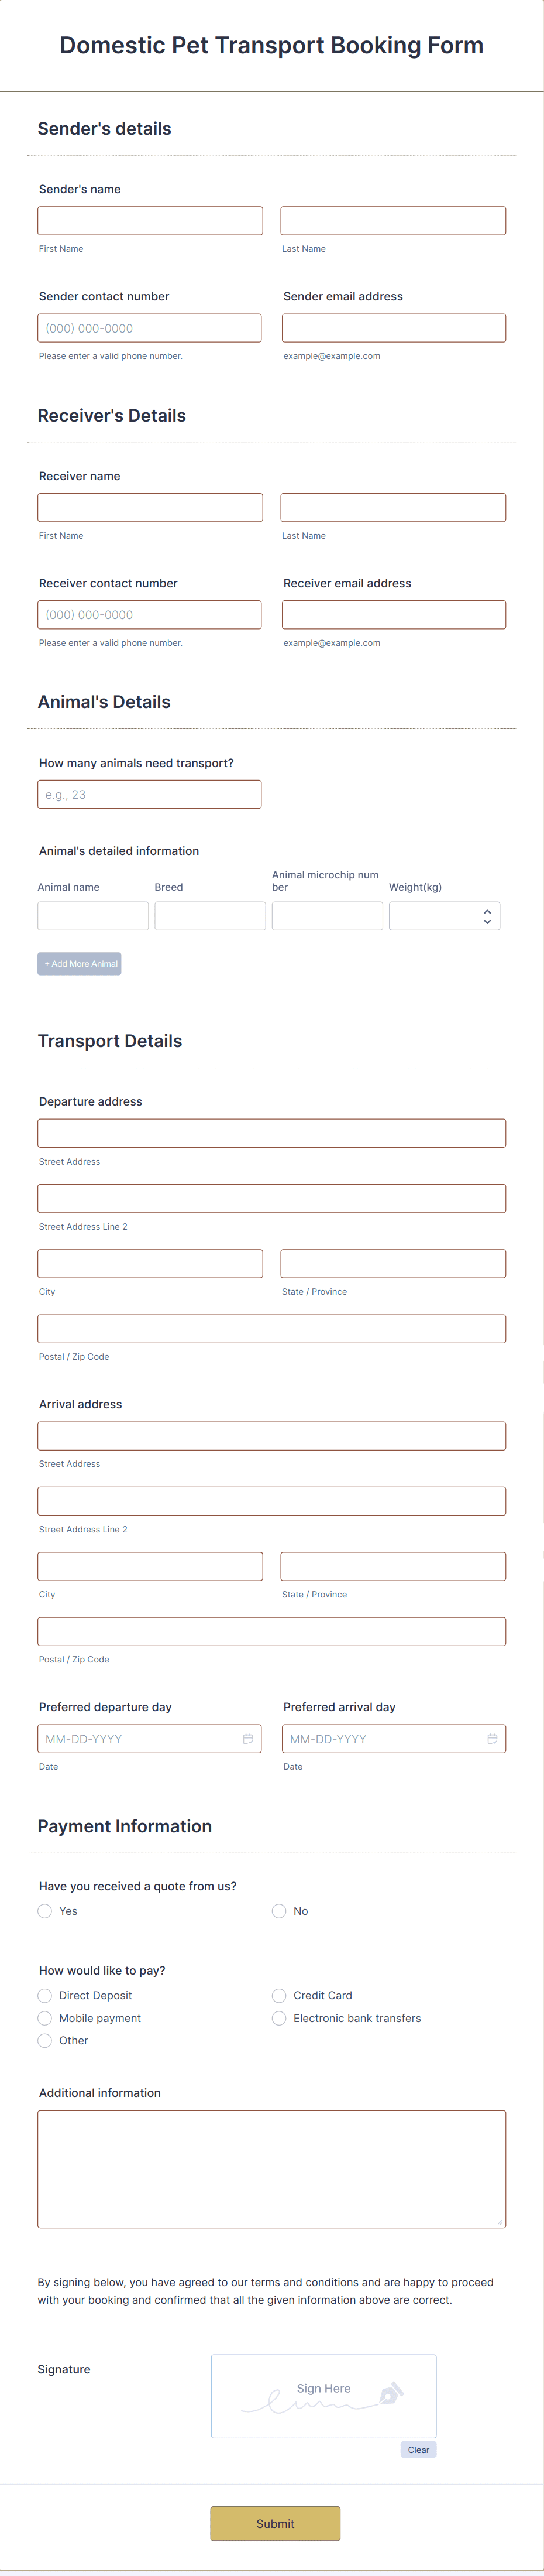The height and width of the screenshot is (2576, 544).
Task: Focus the sender's First Name field
Action: click(150, 220)
